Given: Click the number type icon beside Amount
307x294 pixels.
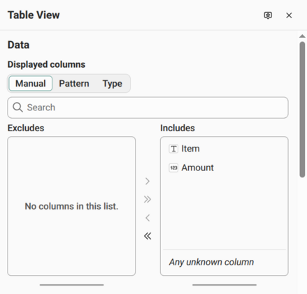Looking at the screenshot, I should pyautogui.click(x=173, y=168).
